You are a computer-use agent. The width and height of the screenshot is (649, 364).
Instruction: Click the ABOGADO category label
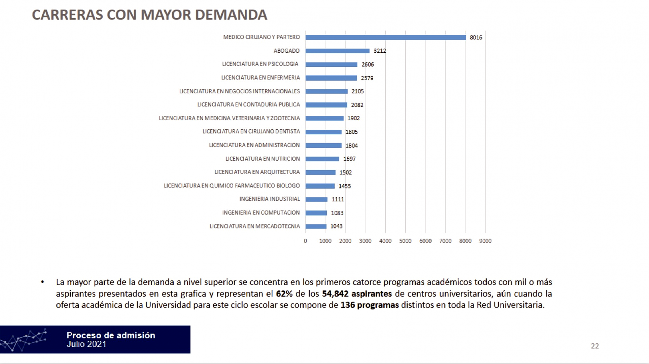pos(287,51)
